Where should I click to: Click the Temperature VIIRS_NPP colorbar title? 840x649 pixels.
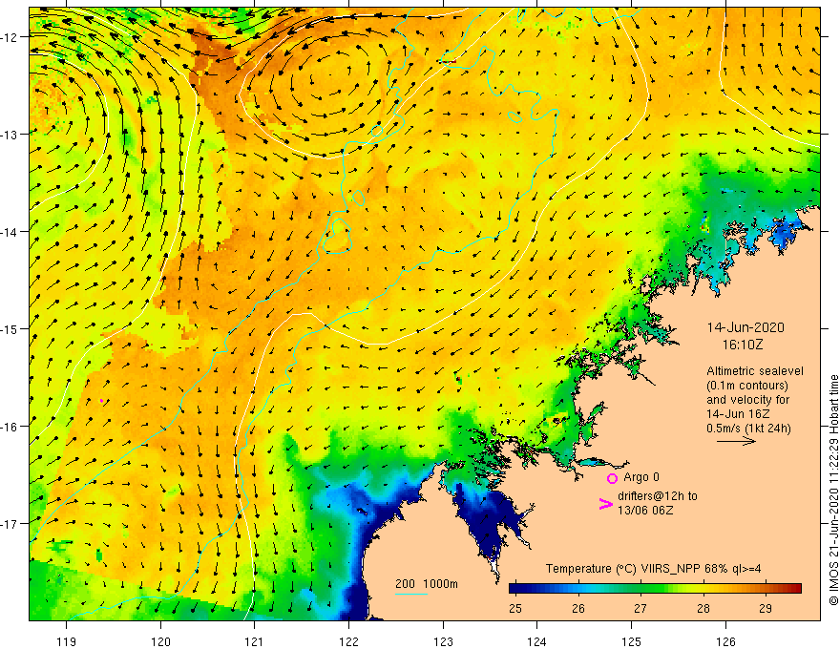653,569
